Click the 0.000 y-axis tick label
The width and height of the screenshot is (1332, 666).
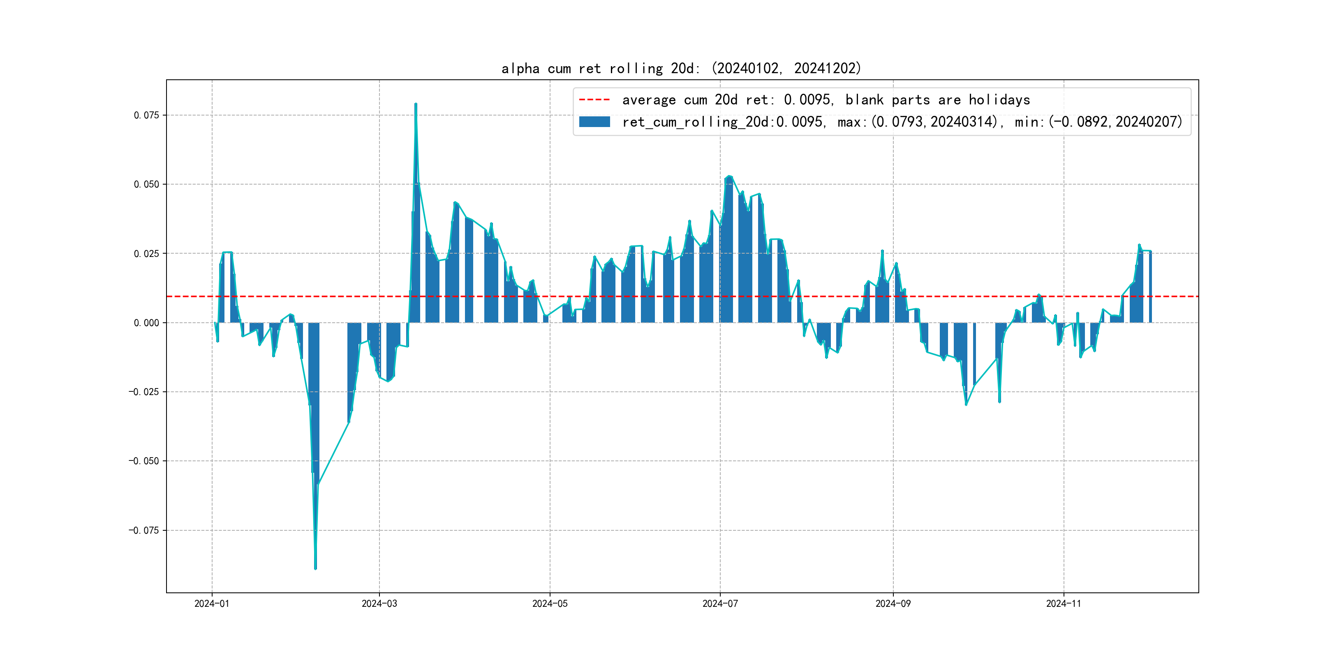pos(146,323)
